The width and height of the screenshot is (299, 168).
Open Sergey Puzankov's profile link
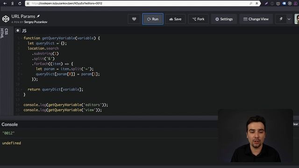point(36,22)
